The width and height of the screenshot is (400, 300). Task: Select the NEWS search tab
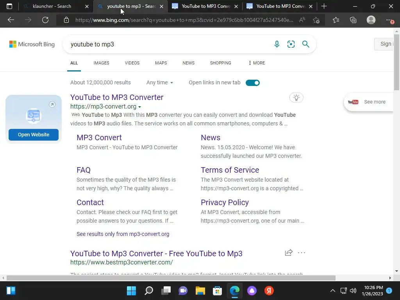pyautogui.click(x=189, y=63)
